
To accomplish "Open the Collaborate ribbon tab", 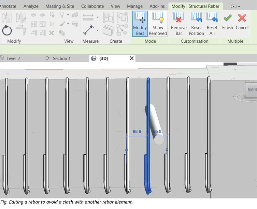I will (x=92, y=6).
